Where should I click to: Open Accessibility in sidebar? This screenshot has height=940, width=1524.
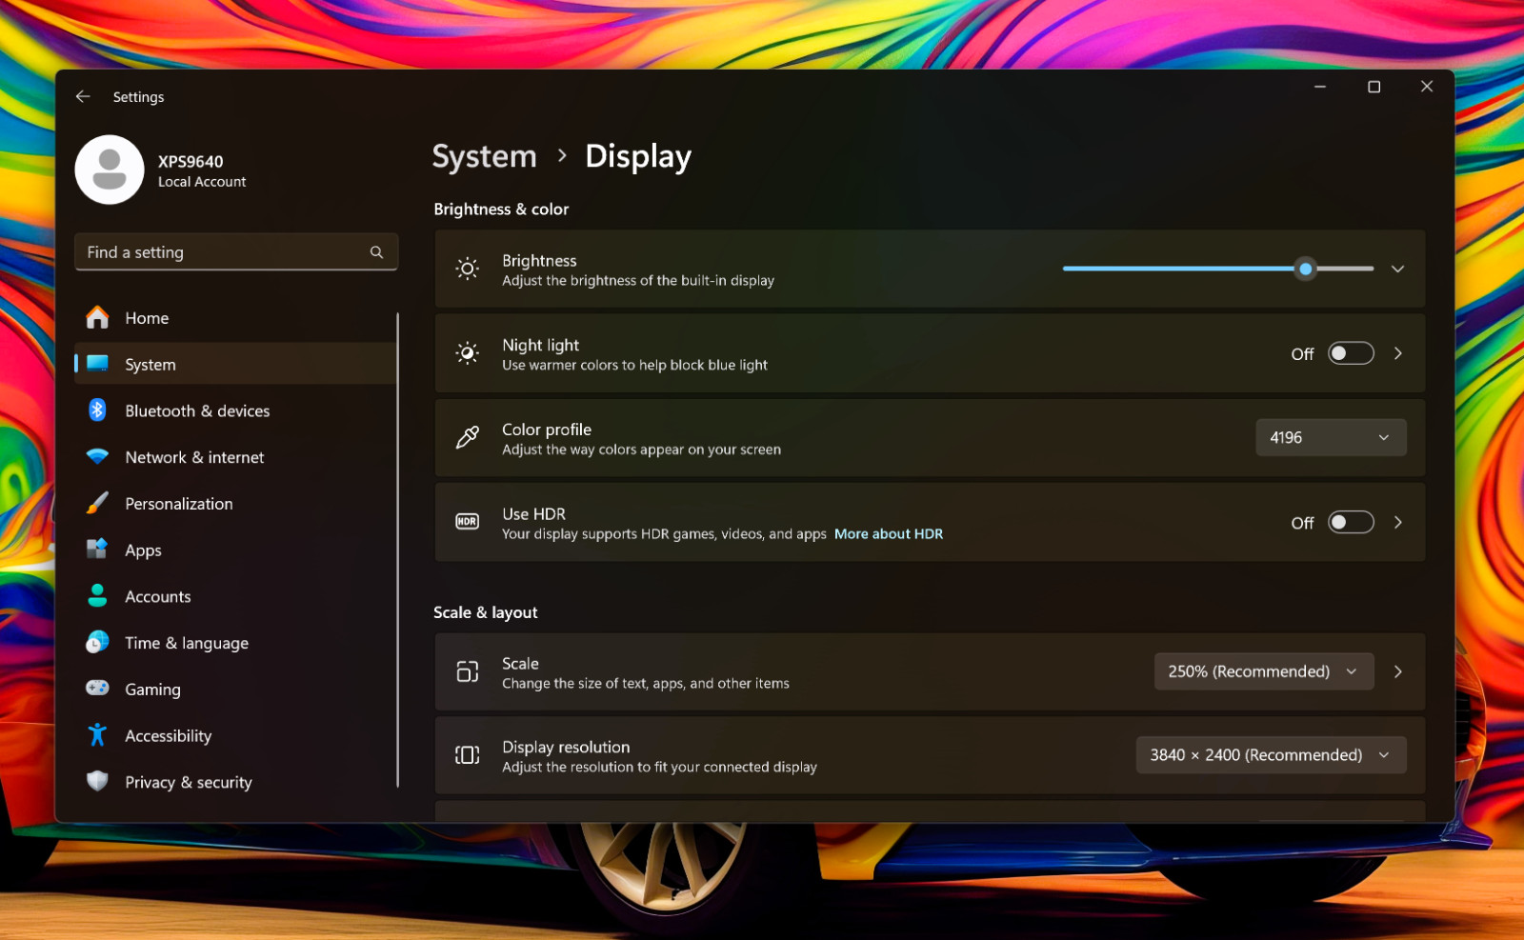235,736
